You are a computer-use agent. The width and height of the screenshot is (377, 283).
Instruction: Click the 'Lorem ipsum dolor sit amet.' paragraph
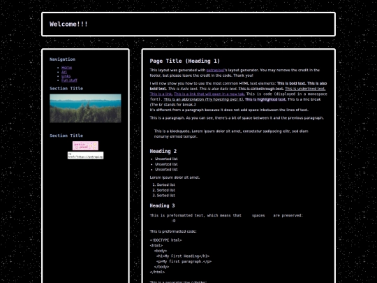(x=175, y=177)
